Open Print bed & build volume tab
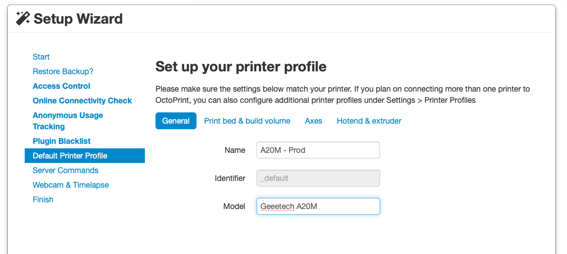The width and height of the screenshot is (567, 254). tap(247, 121)
